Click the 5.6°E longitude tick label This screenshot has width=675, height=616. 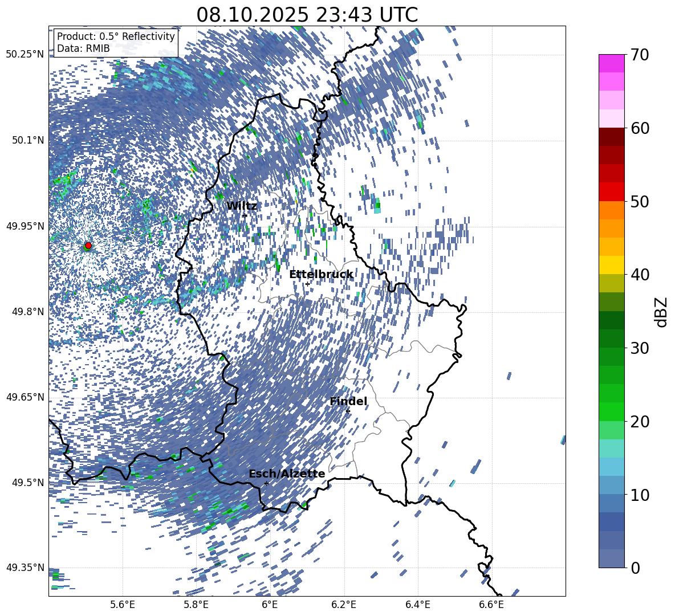pos(123,605)
